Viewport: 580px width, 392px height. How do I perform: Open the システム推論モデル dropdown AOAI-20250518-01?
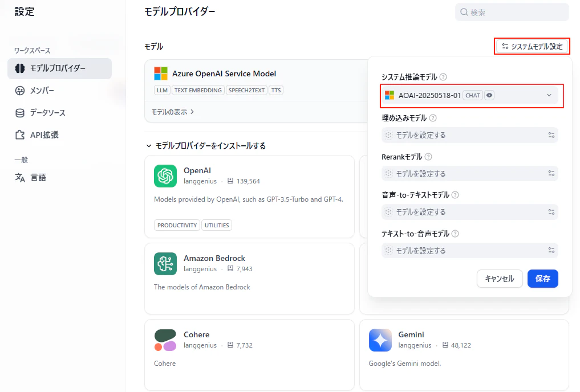pyautogui.click(x=470, y=95)
